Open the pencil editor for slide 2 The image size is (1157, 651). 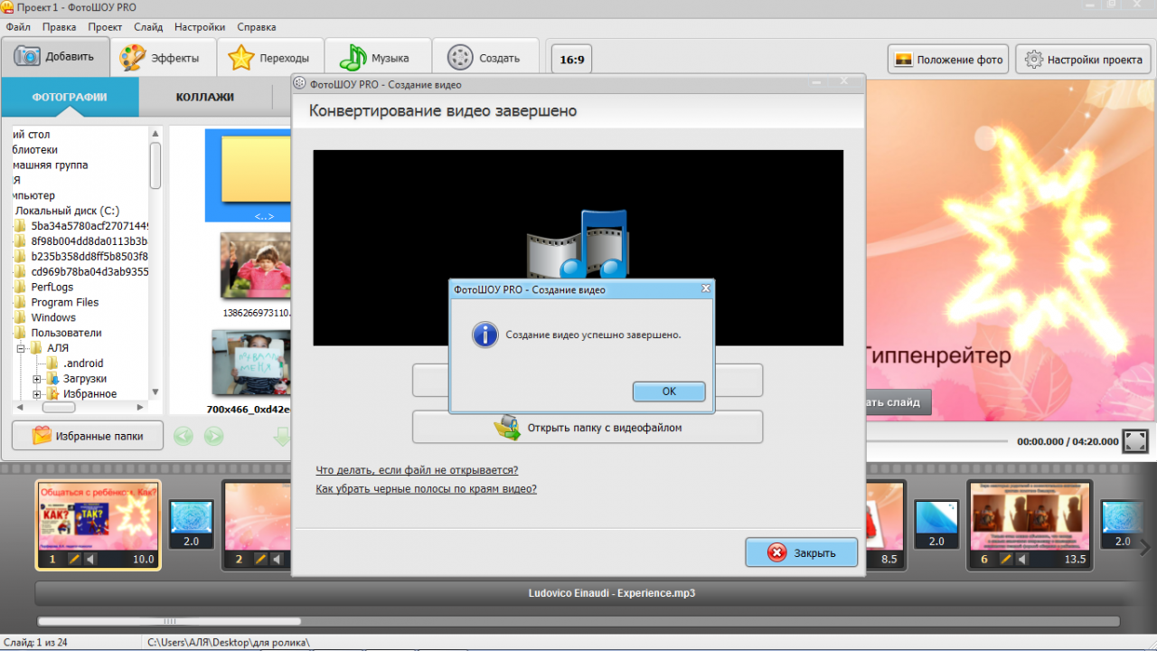pyautogui.click(x=260, y=560)
